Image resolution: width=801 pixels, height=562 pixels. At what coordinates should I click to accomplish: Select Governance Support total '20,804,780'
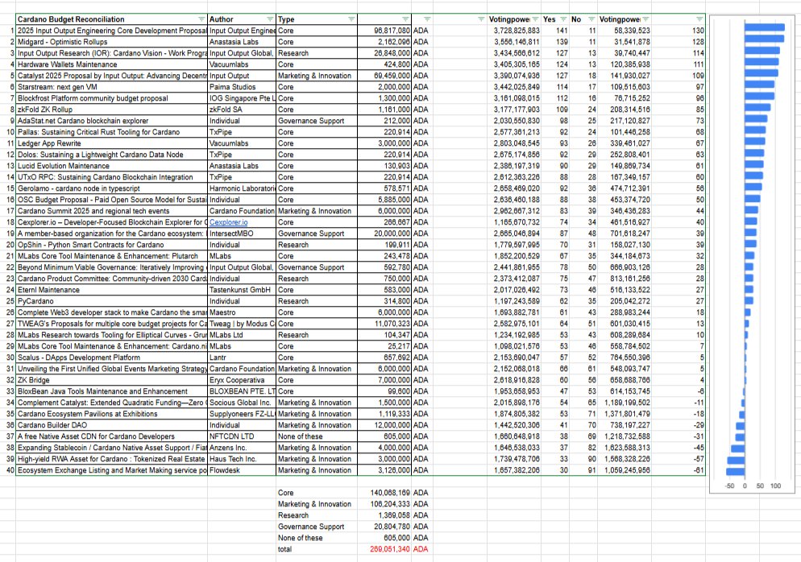[384, 527]
